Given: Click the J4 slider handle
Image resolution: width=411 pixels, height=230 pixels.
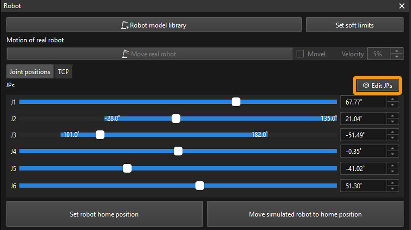Looking at the screenshot, I should [x=178, y=151].
